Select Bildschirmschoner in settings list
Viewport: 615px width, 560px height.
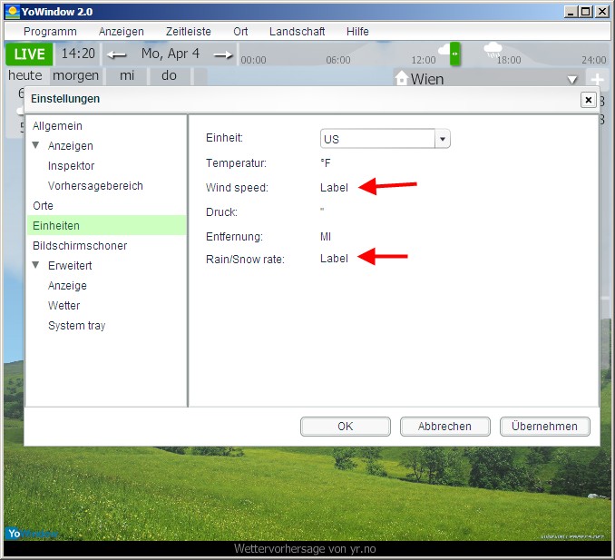(80, 246)
